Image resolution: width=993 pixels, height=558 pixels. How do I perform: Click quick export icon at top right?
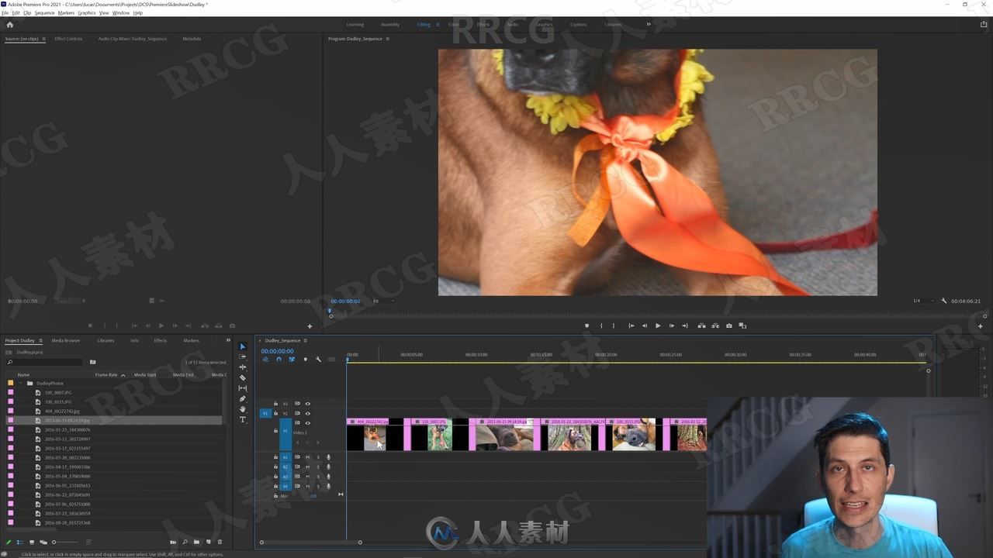coord(984,24)
